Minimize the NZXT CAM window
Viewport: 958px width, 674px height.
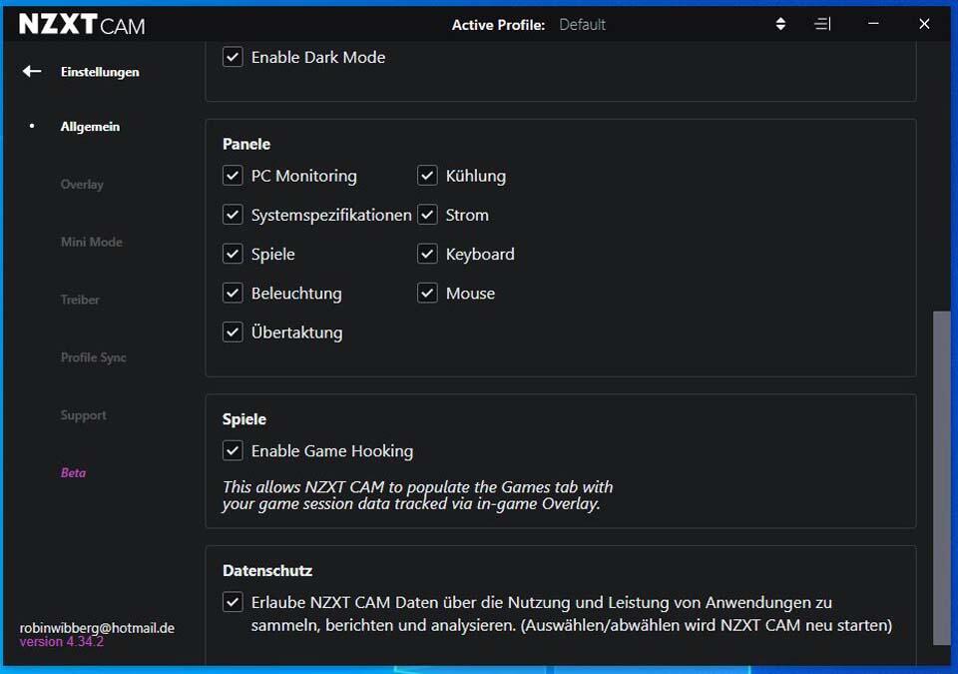[873, 24]
